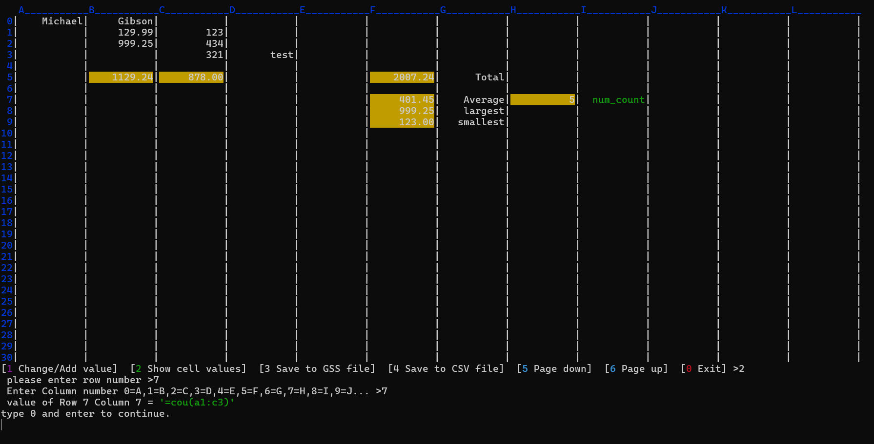
Task: Select the Exit option in menu
Action: click(704, 369)
